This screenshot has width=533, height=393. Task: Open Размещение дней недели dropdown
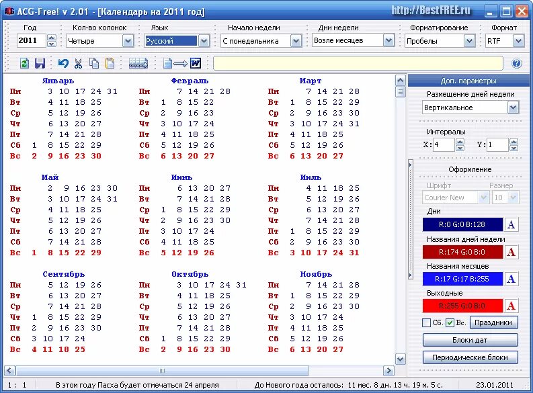(513, 107)
